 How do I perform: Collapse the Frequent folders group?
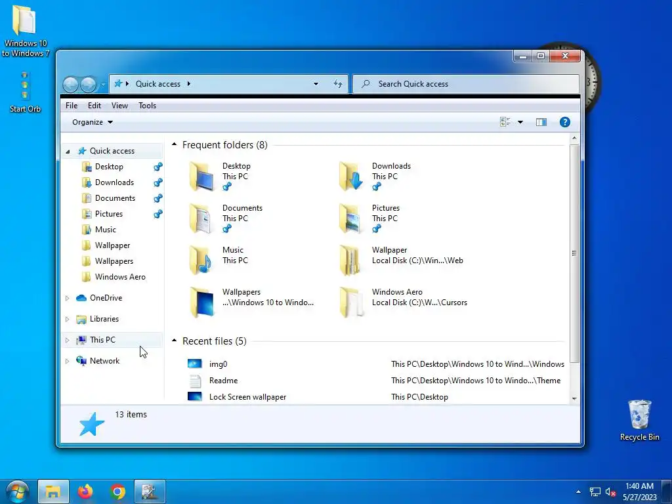tap(174, 144)
